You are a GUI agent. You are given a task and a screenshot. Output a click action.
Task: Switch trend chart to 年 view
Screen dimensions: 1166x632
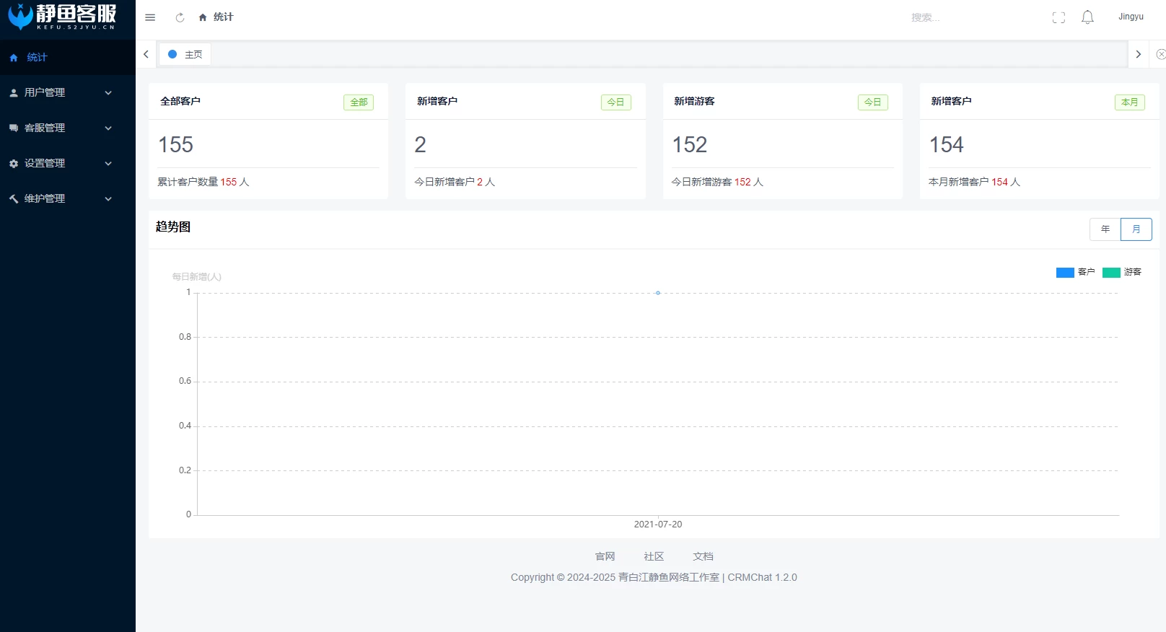[x=1105, y=229]
